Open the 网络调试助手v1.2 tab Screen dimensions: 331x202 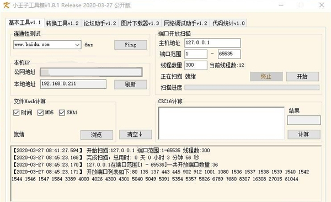(185, 23)
